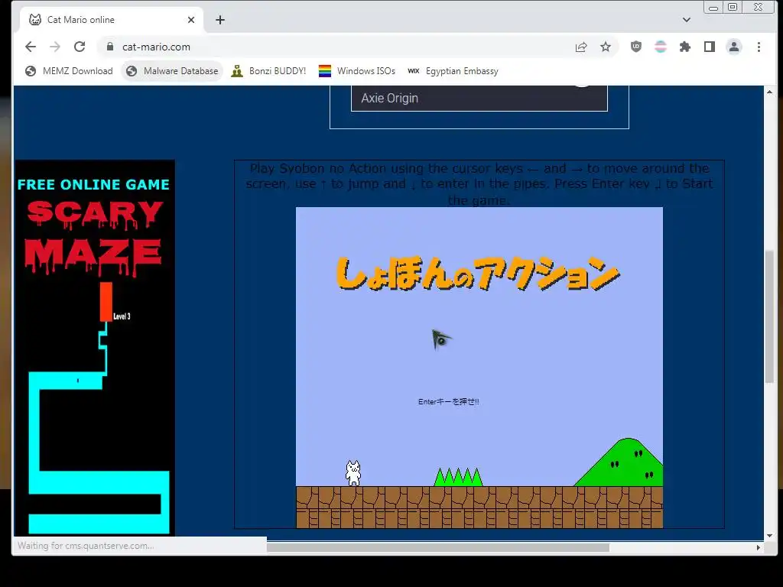Screen dimensions: 783x587
Task: Open the profile avatar menu
Action: (733, 47)
